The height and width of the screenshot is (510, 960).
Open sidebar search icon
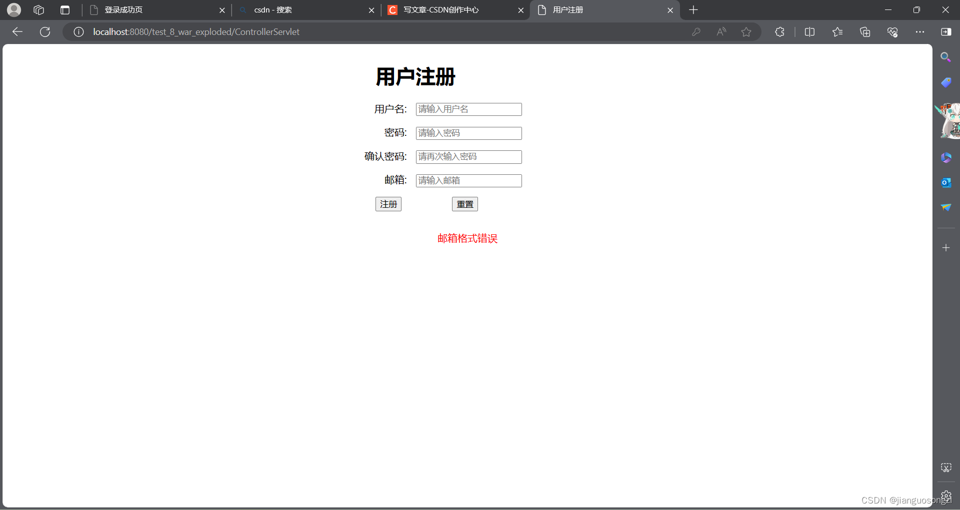[945, 57]
